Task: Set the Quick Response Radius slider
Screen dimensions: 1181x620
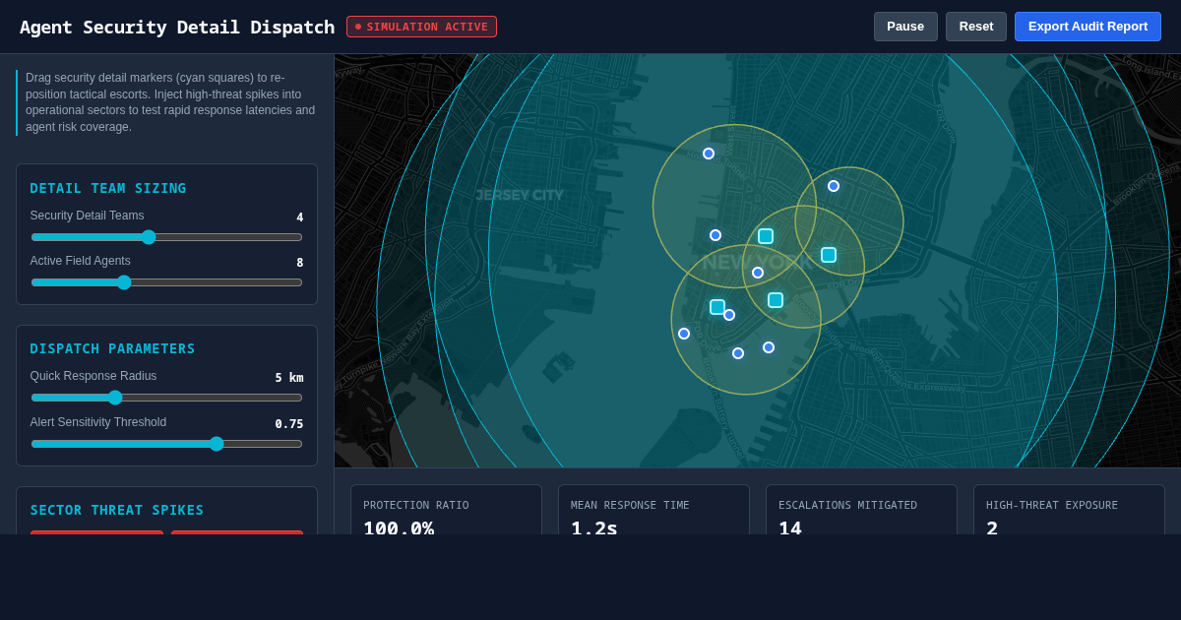Action: click(166, 398)
